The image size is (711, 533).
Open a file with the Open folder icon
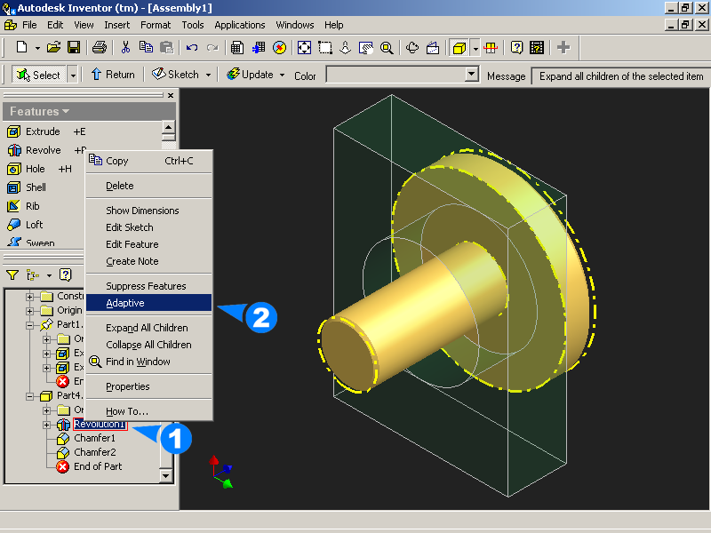click(x=53, y=47)
